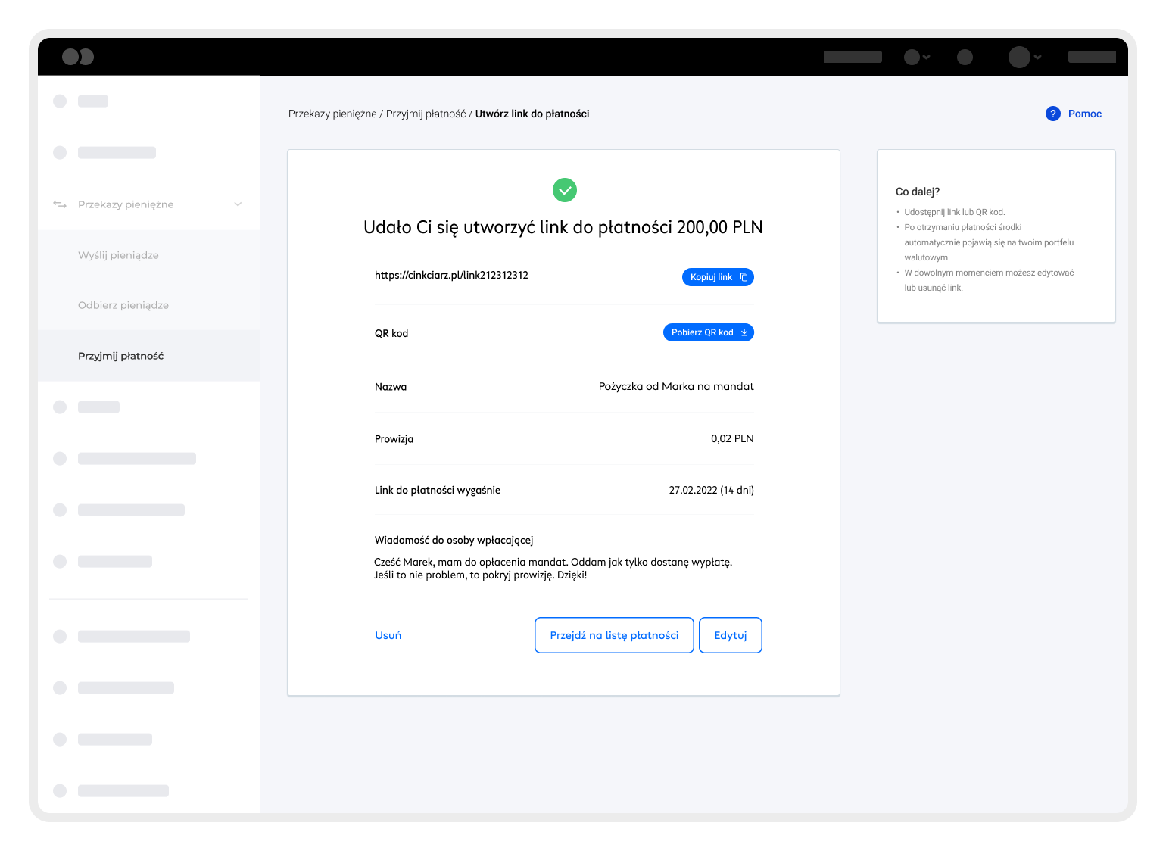1166x851 pixels.
Task: Open the Pomoc help link
Action: [x=1084, y=114]
